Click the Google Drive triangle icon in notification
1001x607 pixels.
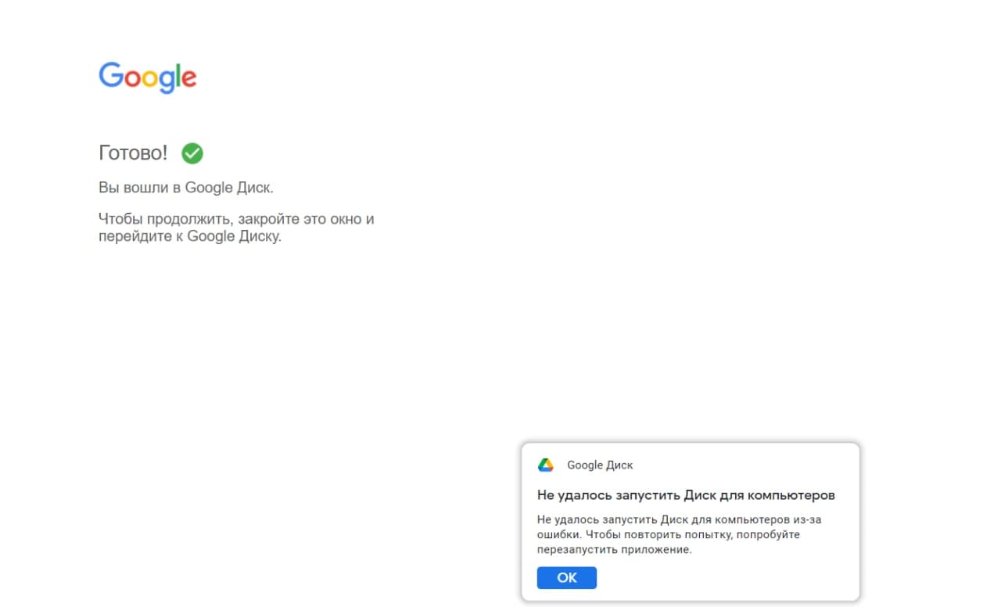546,465
